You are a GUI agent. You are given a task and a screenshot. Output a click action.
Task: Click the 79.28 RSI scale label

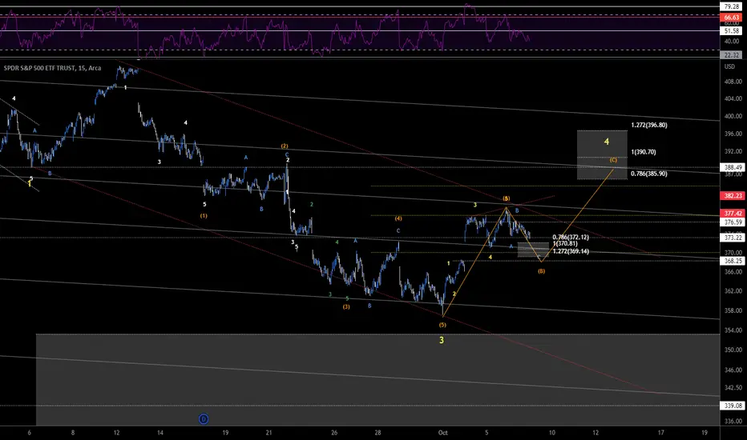click(x=732, y=6)
